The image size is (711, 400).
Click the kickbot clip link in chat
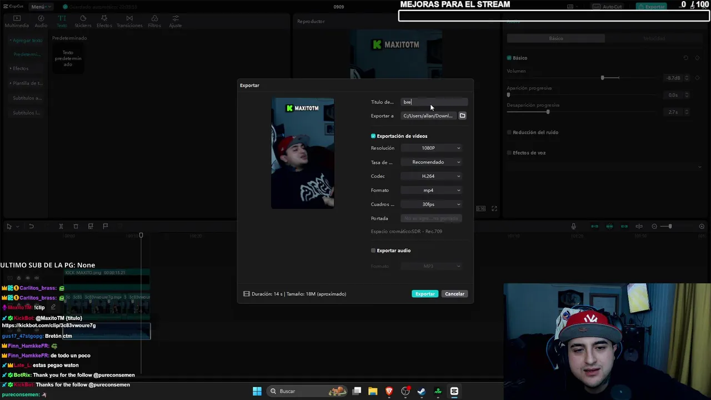[x=49, y=326]
